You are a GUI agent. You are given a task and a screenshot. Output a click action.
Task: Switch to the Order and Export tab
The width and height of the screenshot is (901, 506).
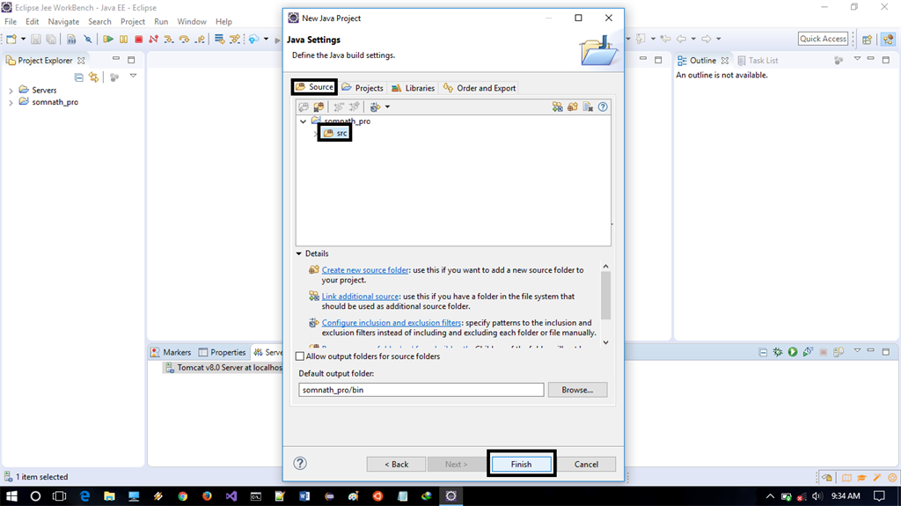480,88
